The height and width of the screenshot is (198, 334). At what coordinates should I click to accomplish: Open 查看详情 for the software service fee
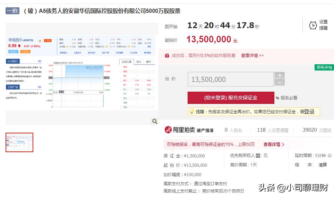click(252, 56)
